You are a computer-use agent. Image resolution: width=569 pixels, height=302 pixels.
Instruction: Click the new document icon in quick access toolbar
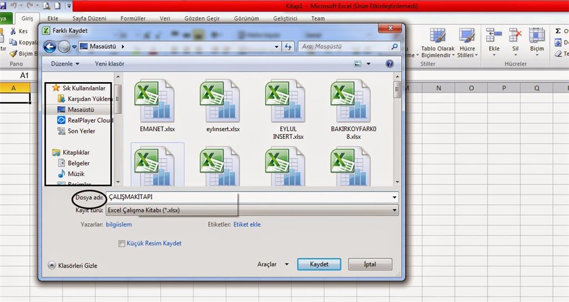coord(58,6)
